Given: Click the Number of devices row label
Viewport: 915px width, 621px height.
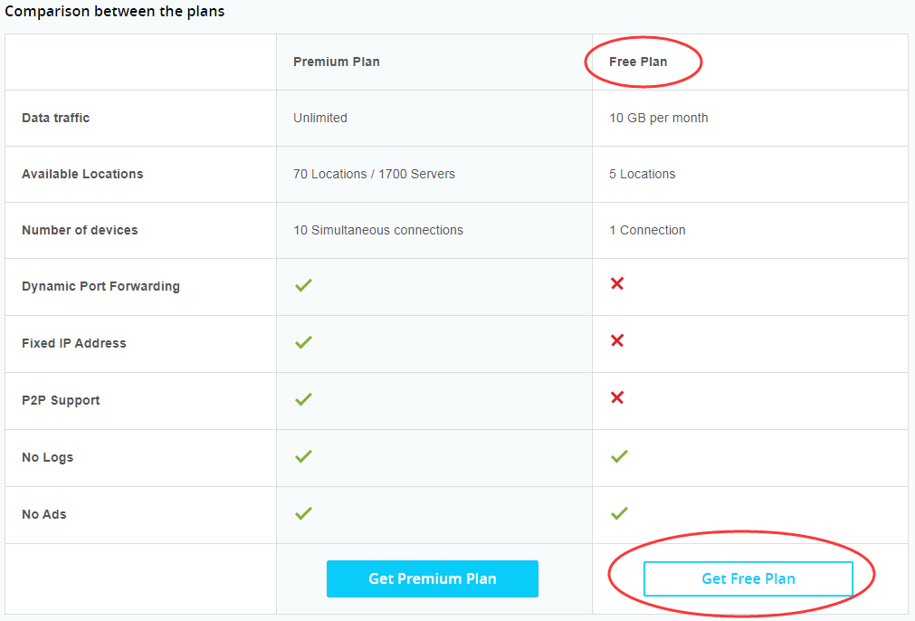Looking at the screenshot, I should coord(80,230).
